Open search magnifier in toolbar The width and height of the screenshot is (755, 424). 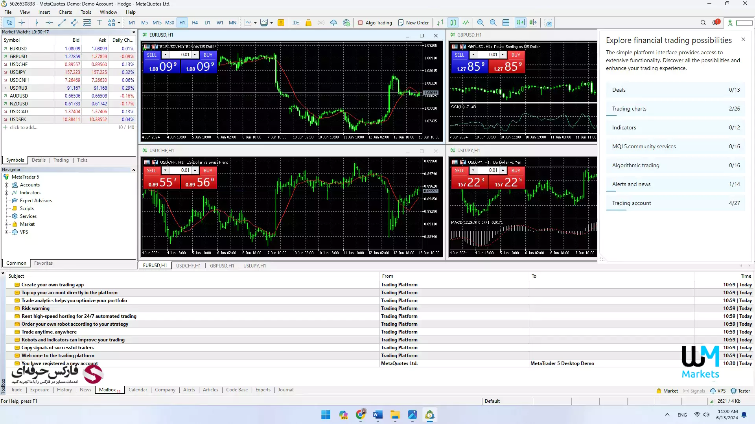(x=703, y=23)
